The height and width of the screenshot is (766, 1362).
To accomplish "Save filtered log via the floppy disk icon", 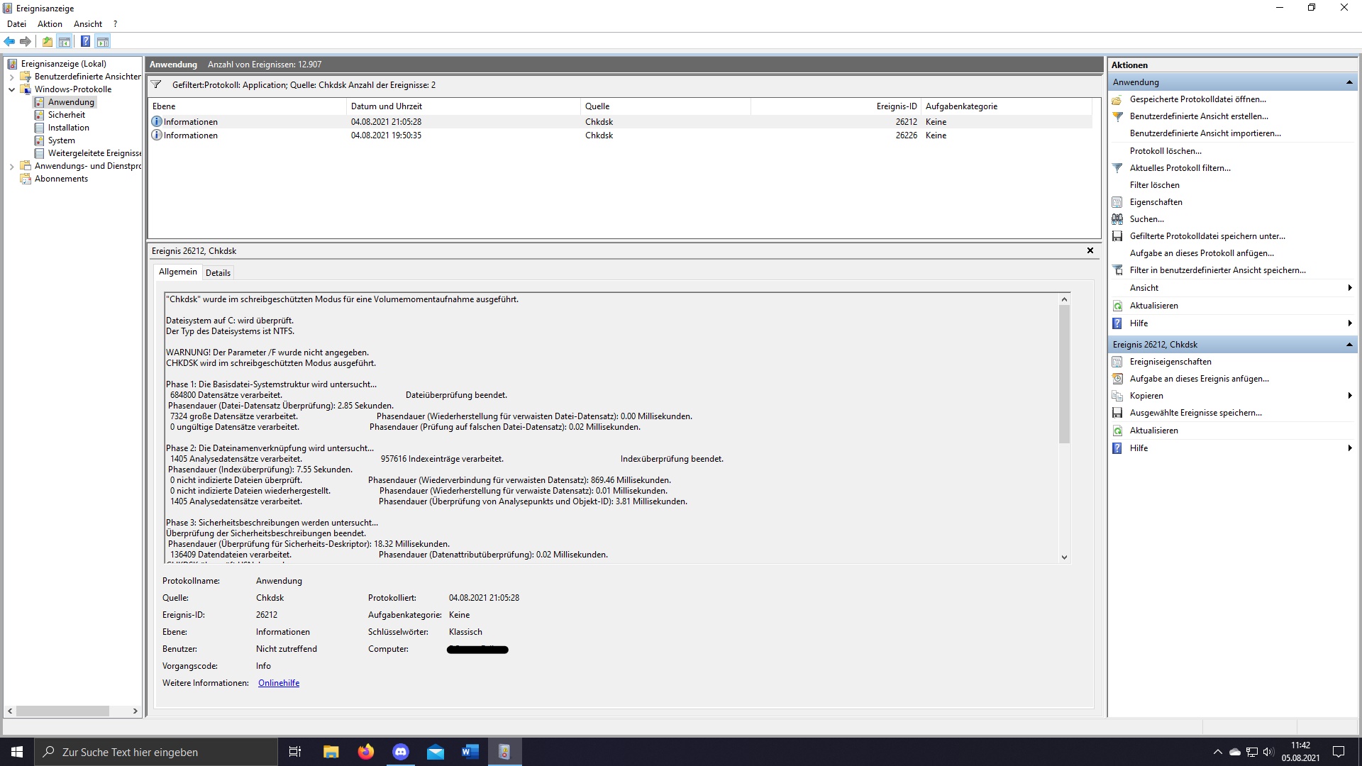I will click(x=1119, y=236).
